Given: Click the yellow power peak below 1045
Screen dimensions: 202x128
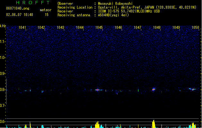Looking at the screenshot, I should click(x=97, y=124).
